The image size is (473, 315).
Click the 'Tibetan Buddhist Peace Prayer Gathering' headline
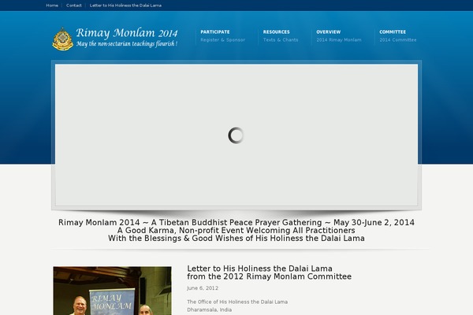click(236, 222)
